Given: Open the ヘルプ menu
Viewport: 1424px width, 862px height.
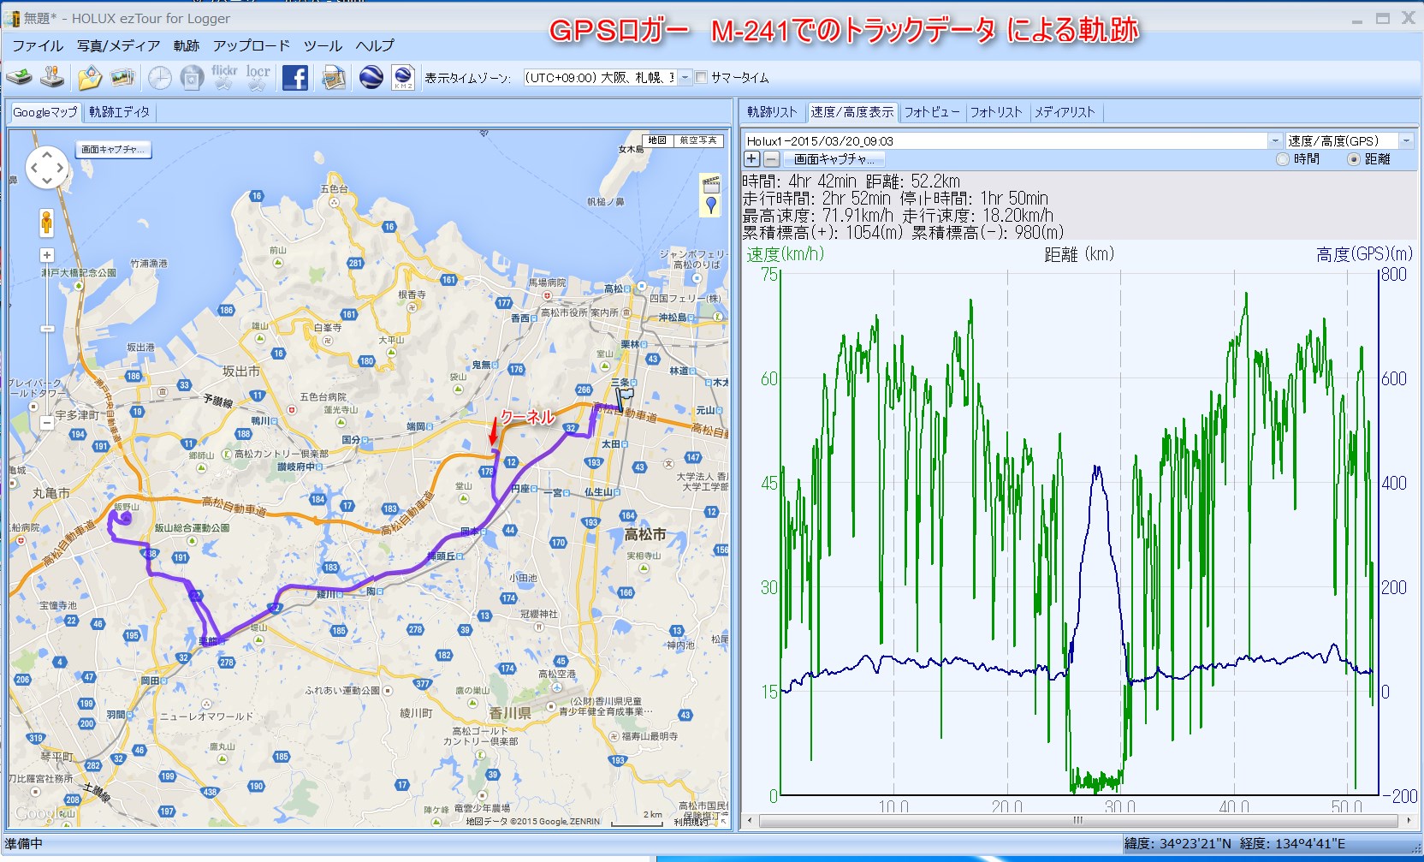Looking at the screenshot, I should (375, 45).
